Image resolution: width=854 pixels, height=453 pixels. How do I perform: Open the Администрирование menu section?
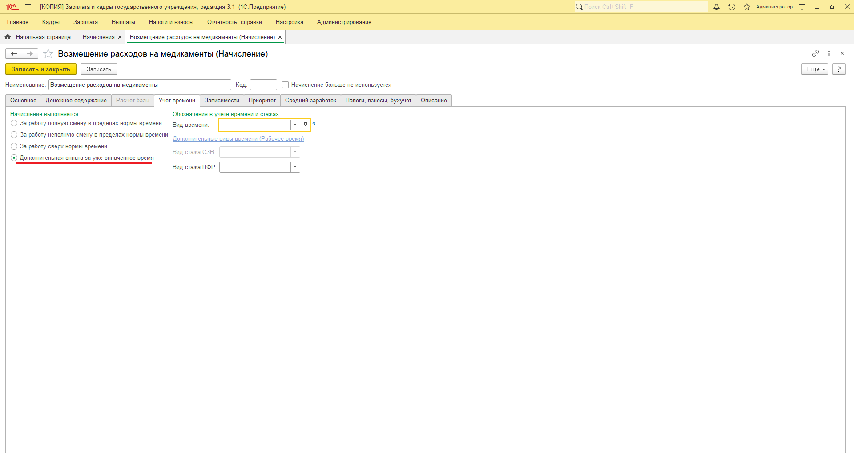(x=344, y=22)
